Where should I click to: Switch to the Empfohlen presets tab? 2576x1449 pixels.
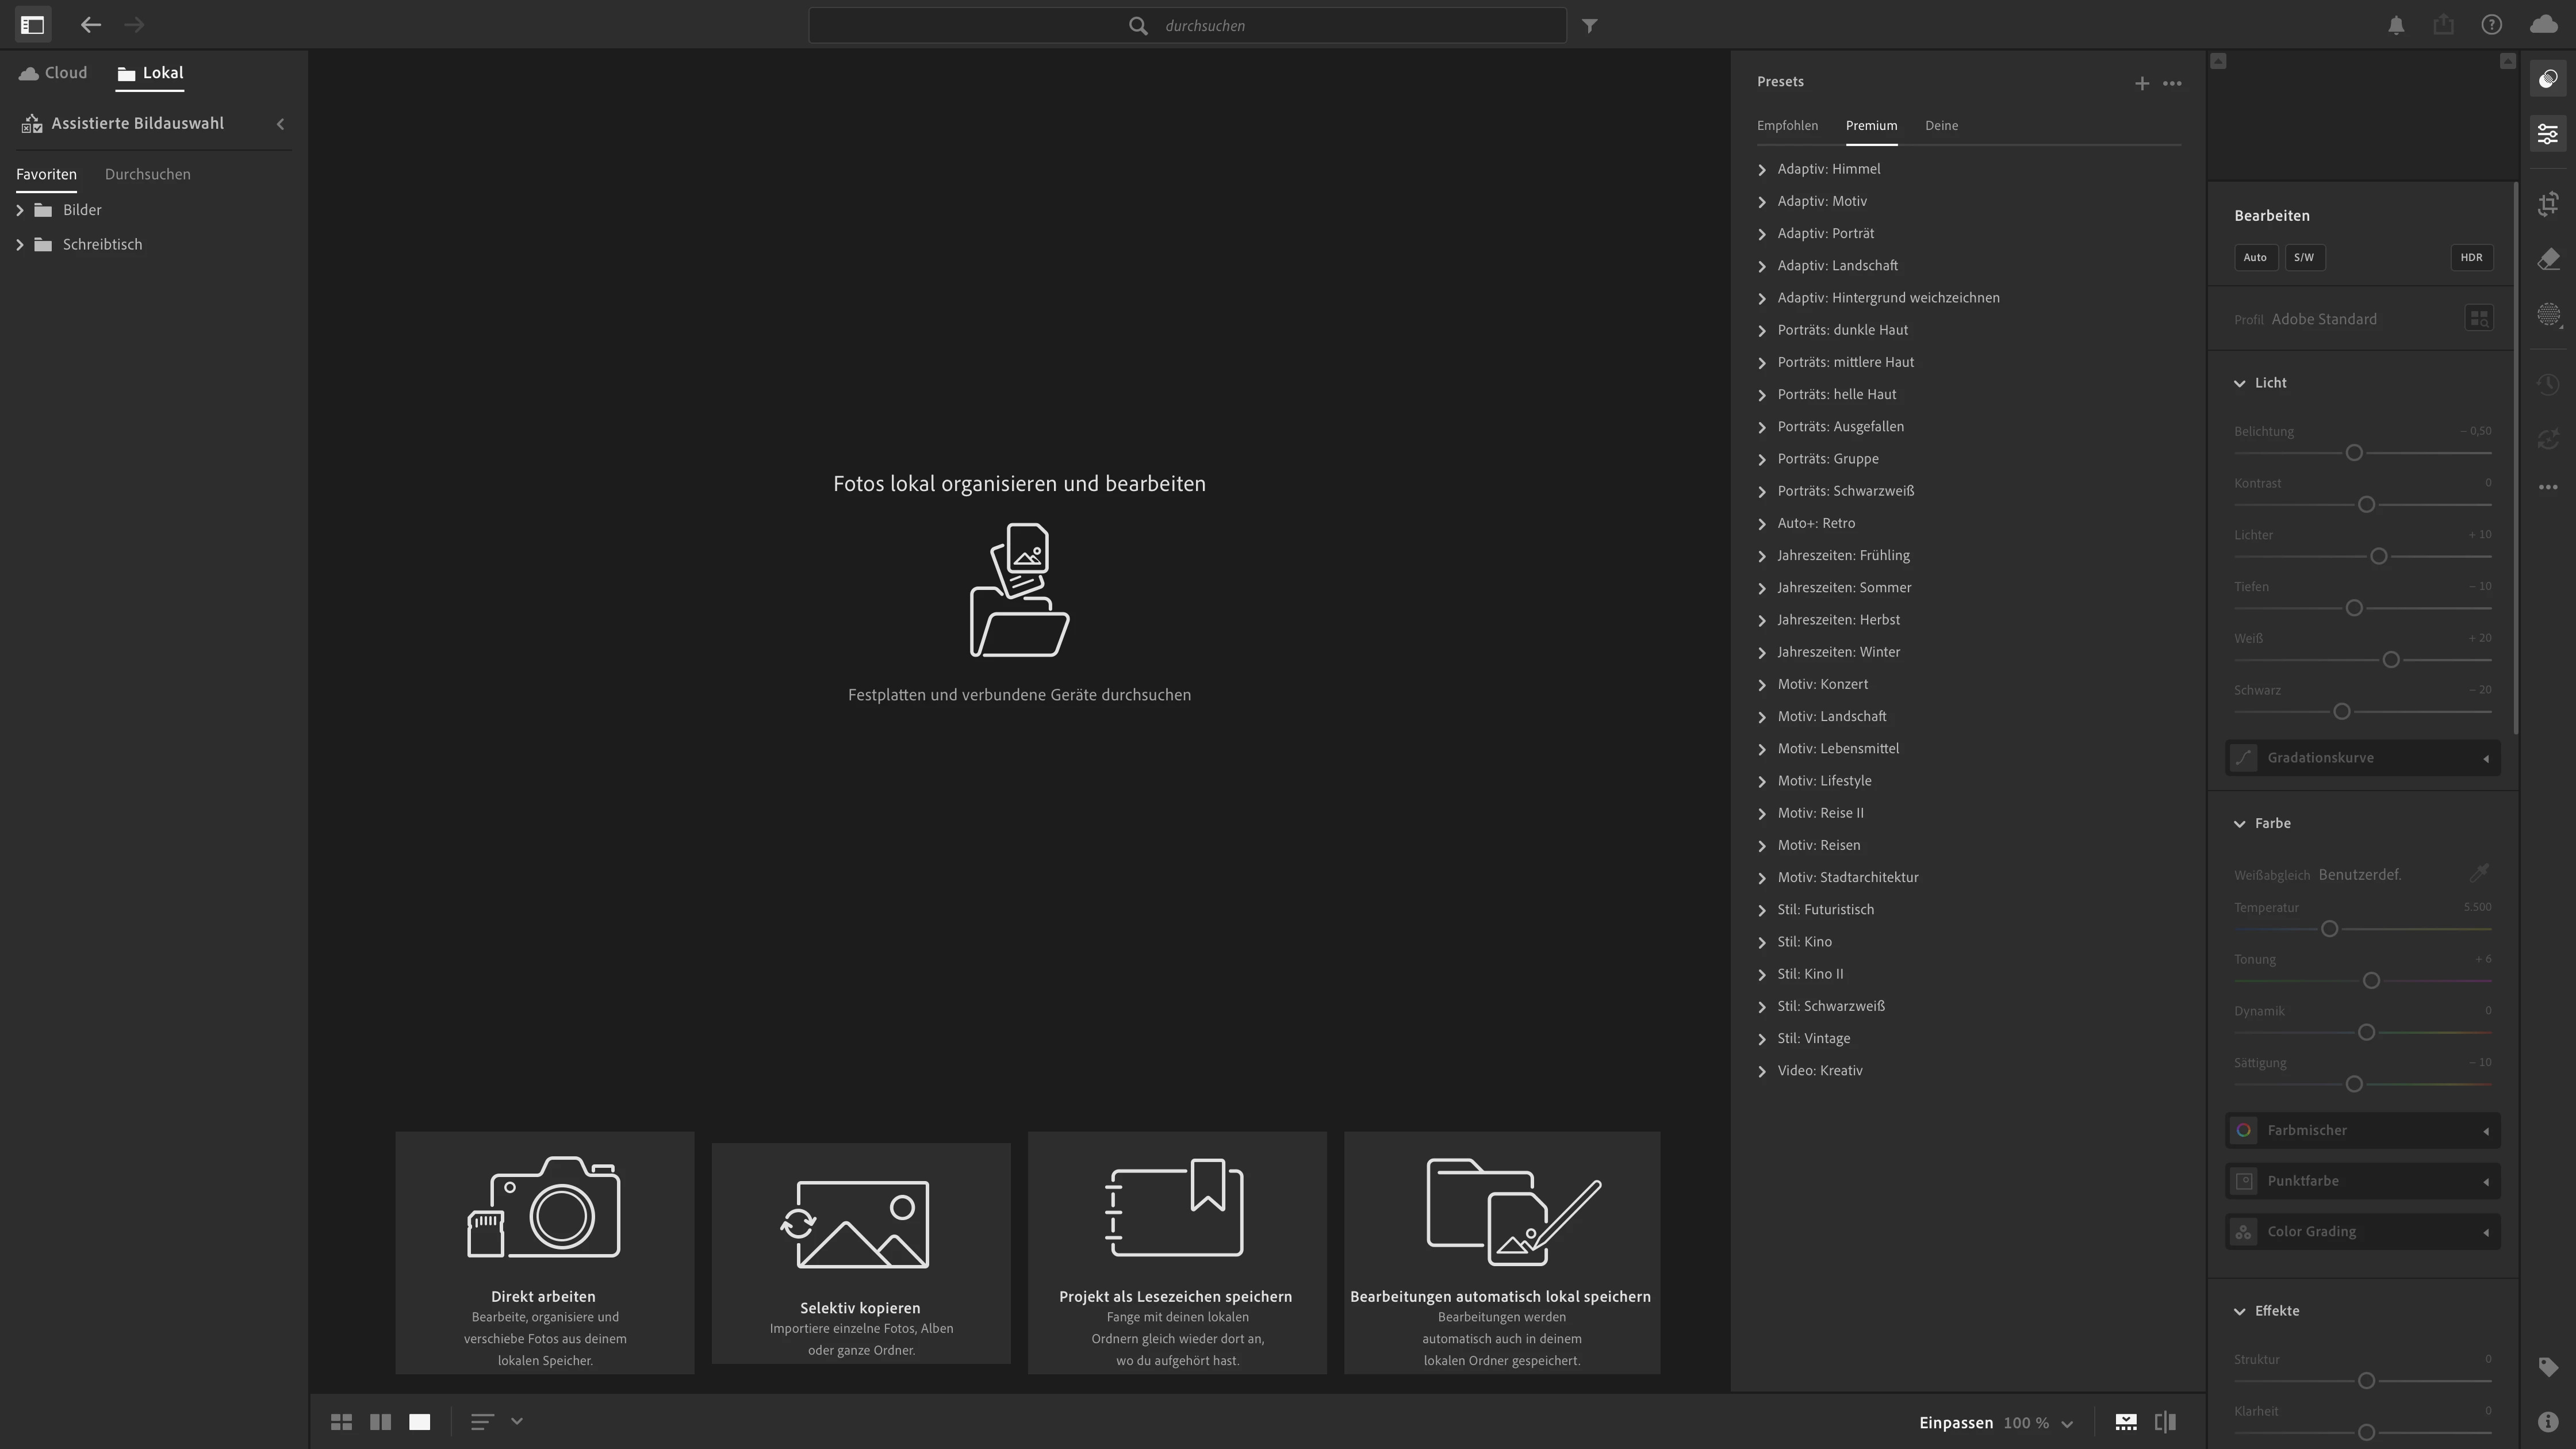click(1787, 126)
